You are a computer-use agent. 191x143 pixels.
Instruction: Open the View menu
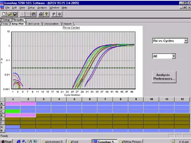[x=22, y=8]
